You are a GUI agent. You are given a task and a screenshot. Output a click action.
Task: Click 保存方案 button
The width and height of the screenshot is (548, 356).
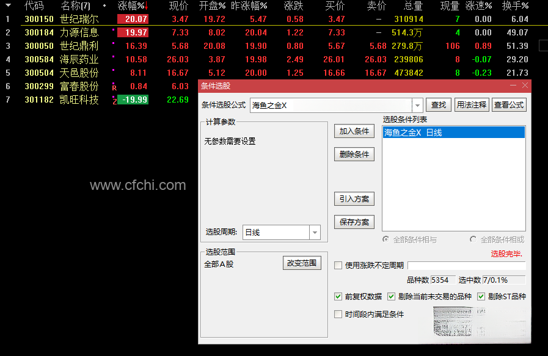click(x=354, y=222)
